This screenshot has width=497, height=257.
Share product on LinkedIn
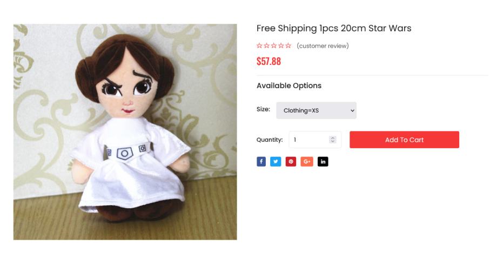(323, 161)
